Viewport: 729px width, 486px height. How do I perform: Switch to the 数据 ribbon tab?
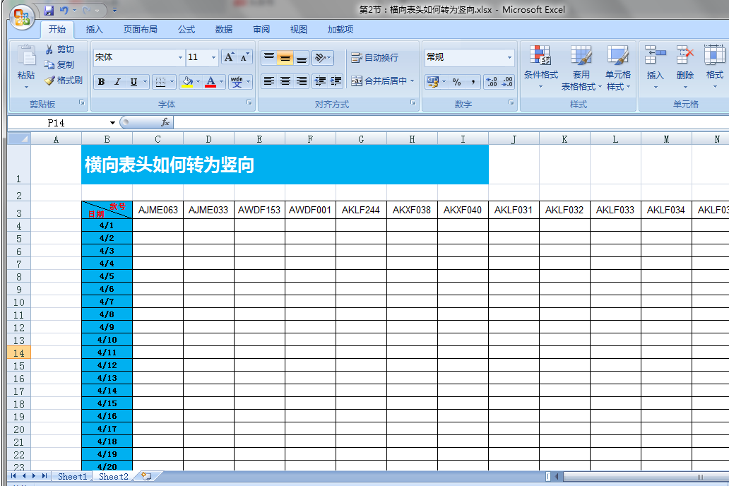click(x=224, y=29)
